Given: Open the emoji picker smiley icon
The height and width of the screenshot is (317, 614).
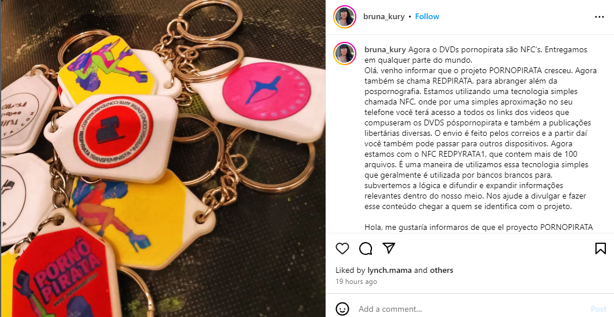Looking at the screenshot, I should tap(342, 309).
